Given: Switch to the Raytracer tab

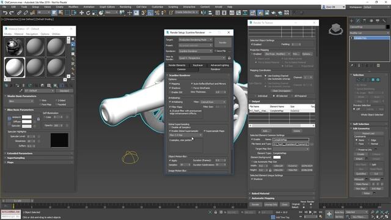Looking at the screenshot, I should [198, 65].
